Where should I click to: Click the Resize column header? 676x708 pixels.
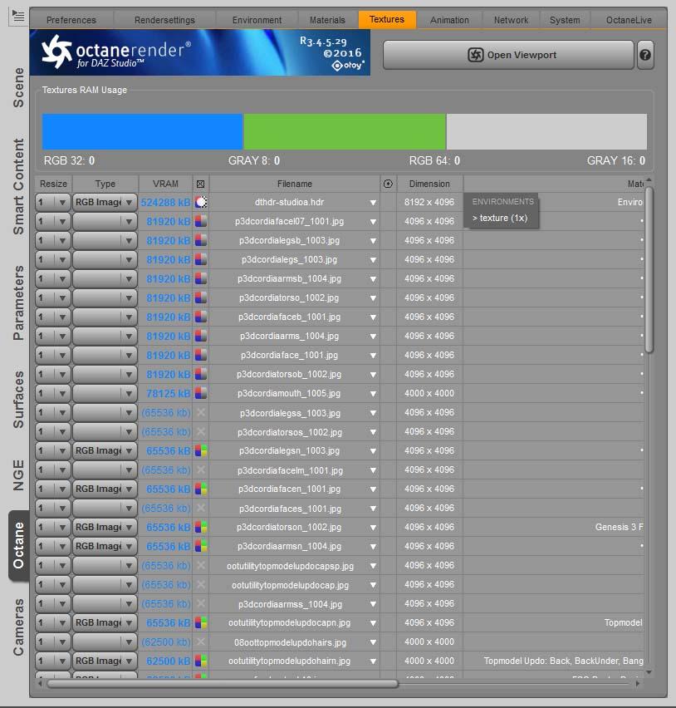53,184
